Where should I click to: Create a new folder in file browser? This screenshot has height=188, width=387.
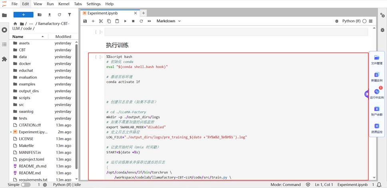point(40,15)
